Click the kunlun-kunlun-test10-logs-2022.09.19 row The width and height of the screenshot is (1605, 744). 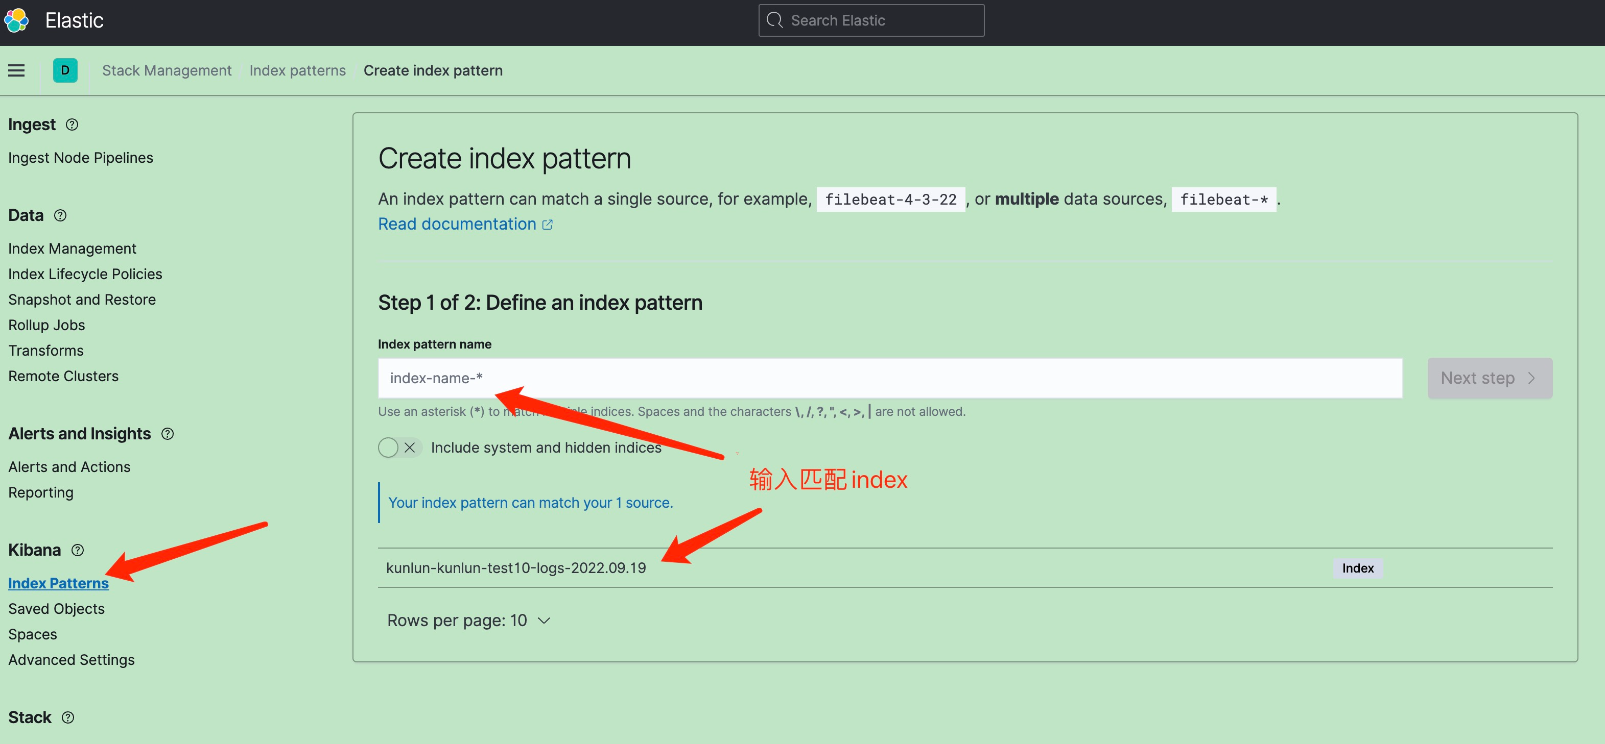516,568
